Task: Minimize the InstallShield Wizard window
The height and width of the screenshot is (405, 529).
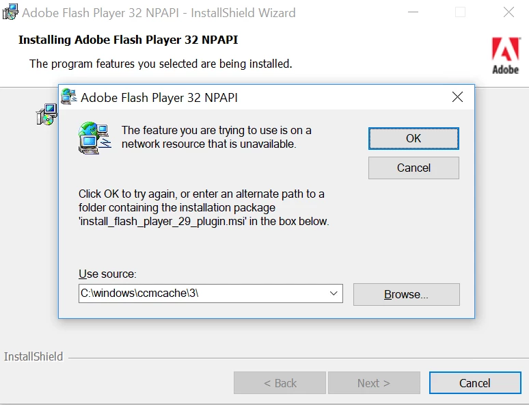Action: click(x=413, y=12)
